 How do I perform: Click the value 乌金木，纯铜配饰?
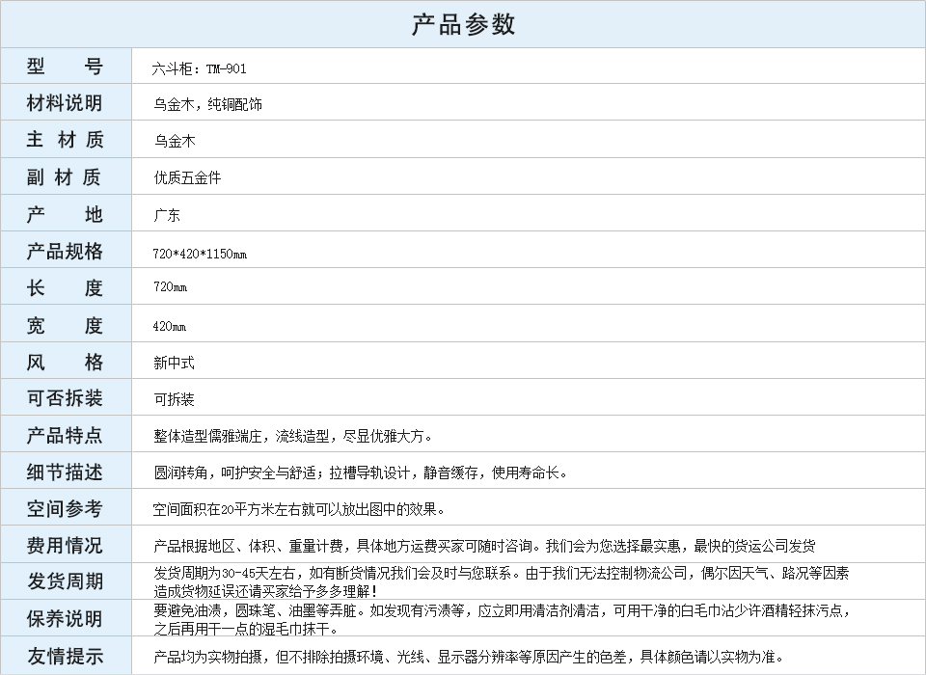point(208,104)
